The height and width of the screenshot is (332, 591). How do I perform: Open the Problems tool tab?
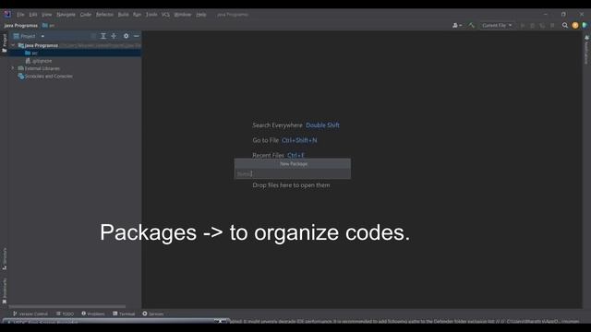[x=93, y=314]
